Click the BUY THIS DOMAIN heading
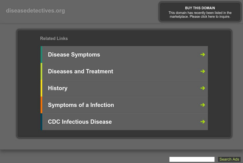243x163 pixels. coord(200,8)
